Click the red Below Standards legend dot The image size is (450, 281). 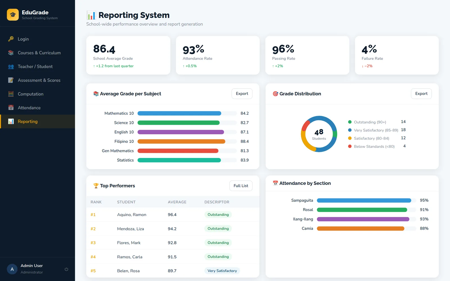[x=350, y=146]
